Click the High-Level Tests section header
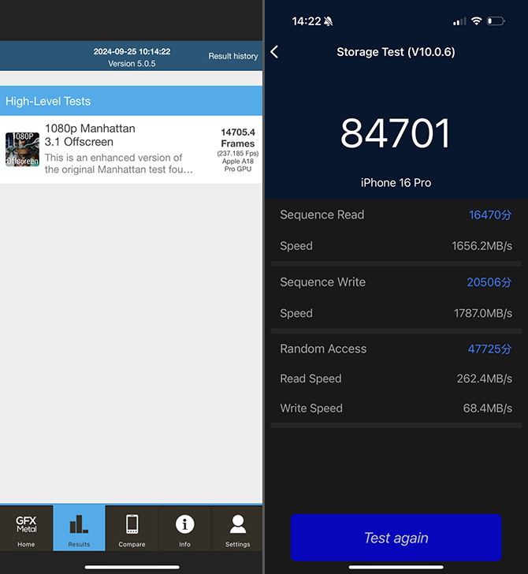The height and width of the screenshot is (574, 528). coord(131,101)
